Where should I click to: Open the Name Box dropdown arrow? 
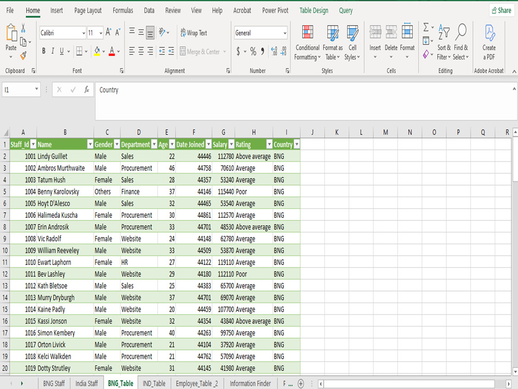(36, 89)
